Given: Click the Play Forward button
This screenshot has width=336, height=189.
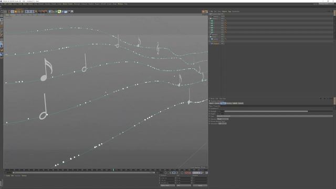Looking at the screenshot, I should (174, 173).
